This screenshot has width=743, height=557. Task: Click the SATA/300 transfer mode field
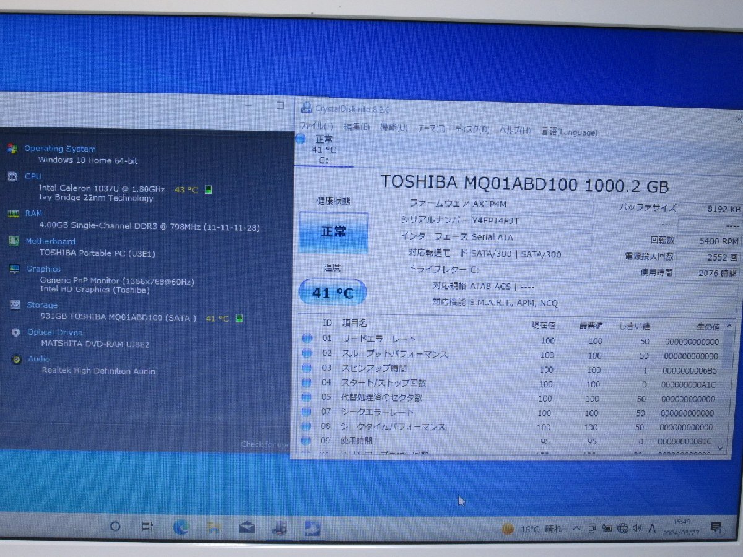coord(530,254)
